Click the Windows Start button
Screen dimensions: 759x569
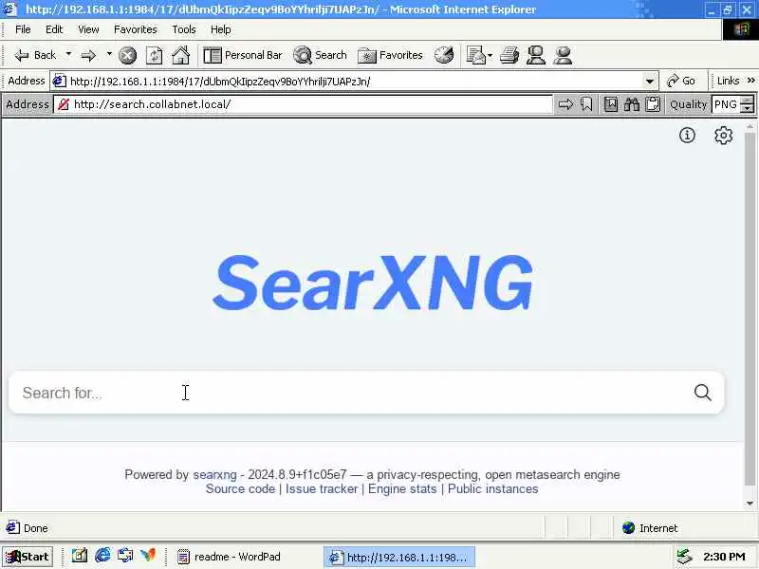28,557
